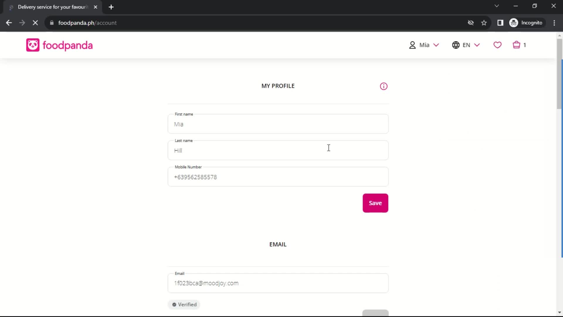The width and height of the screenshot is (563, 317).
Task: Open the Mia account menu
Action: coord(424,45)
